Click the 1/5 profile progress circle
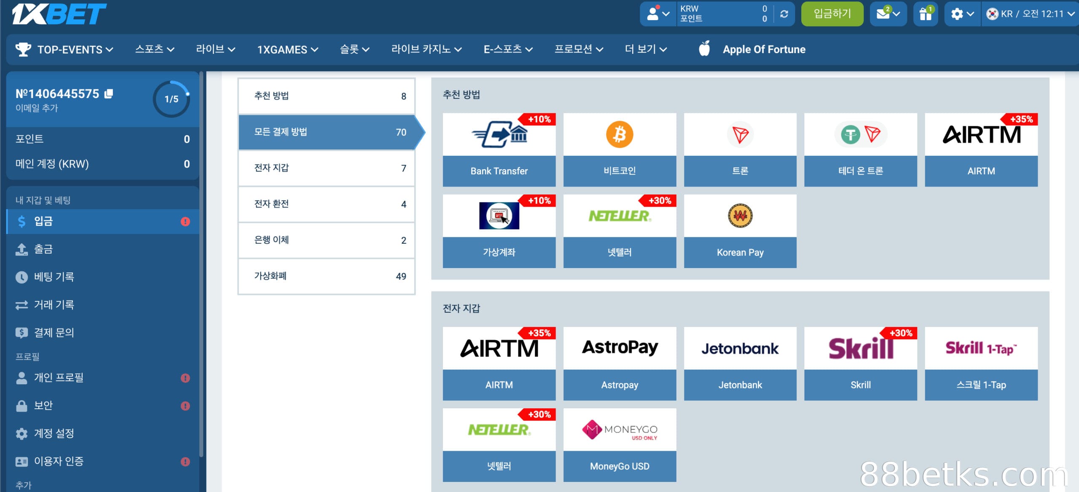This screenshot has height=492, width=1079. click(x=171, y=99)
